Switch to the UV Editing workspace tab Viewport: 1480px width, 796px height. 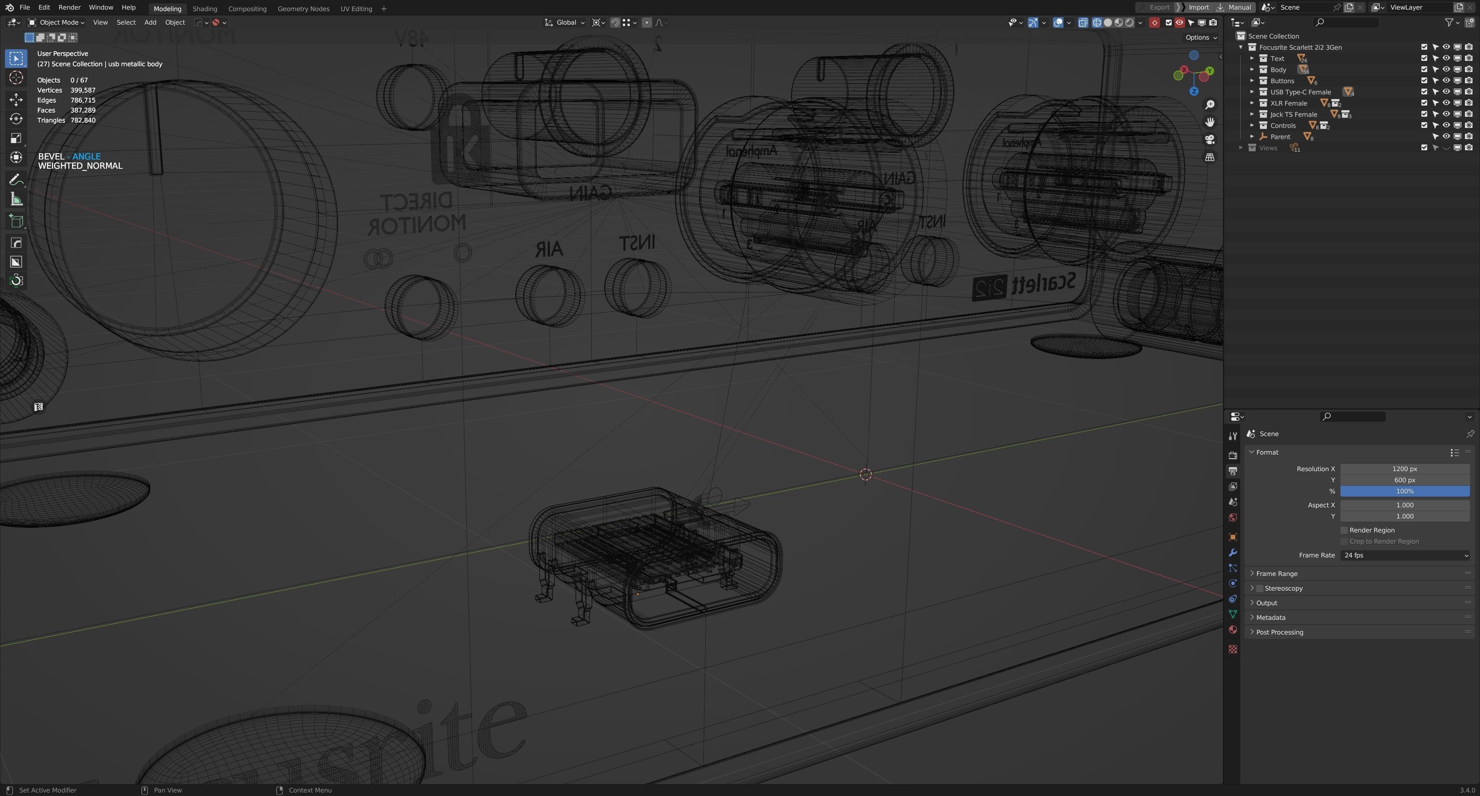(x=356, y=8)
